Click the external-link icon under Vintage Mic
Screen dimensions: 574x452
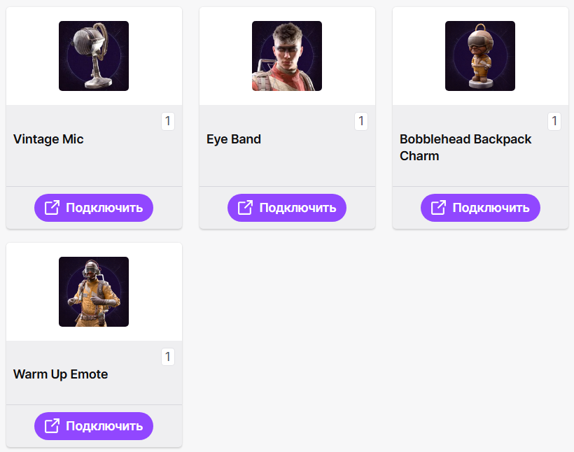click(x=52, y=208)
